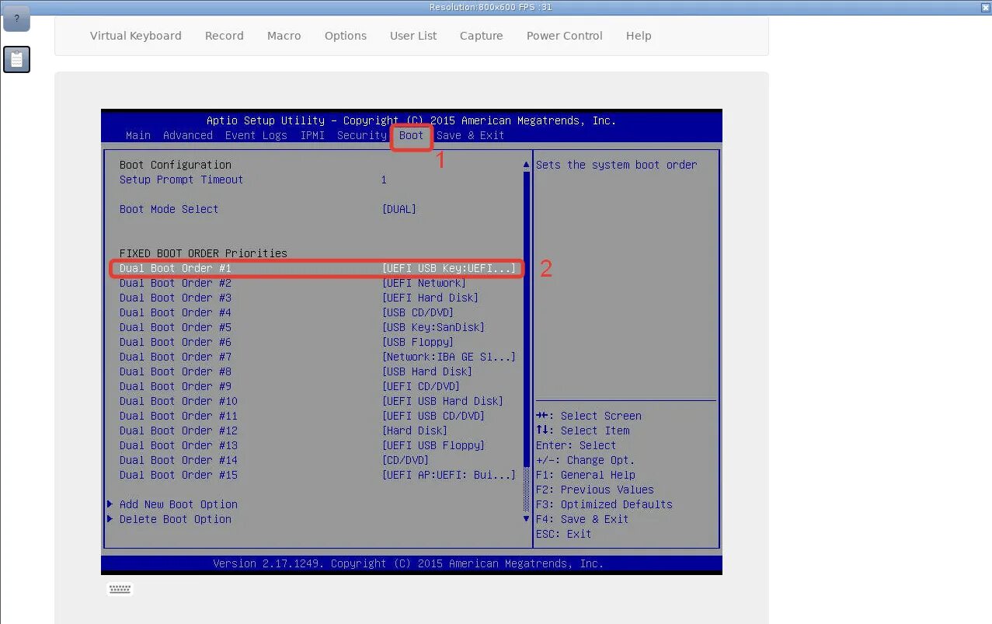Click the BIOS scrollbar up arrow
992x624 pixels.
click(x=527, y=165)
